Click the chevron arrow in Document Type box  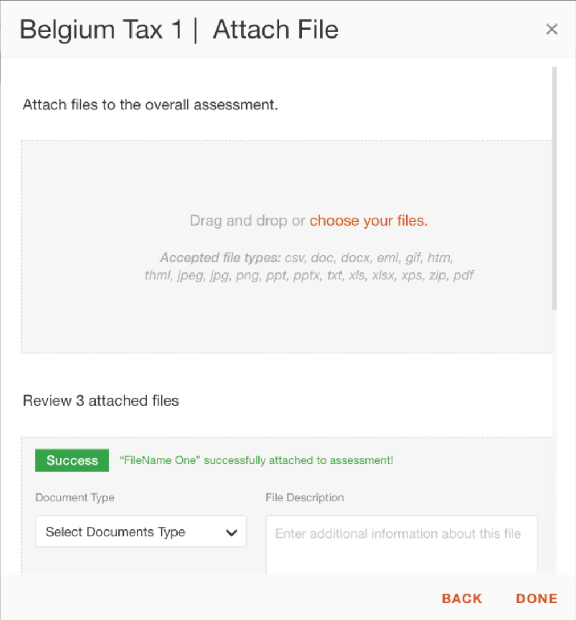tap(231, 533)
